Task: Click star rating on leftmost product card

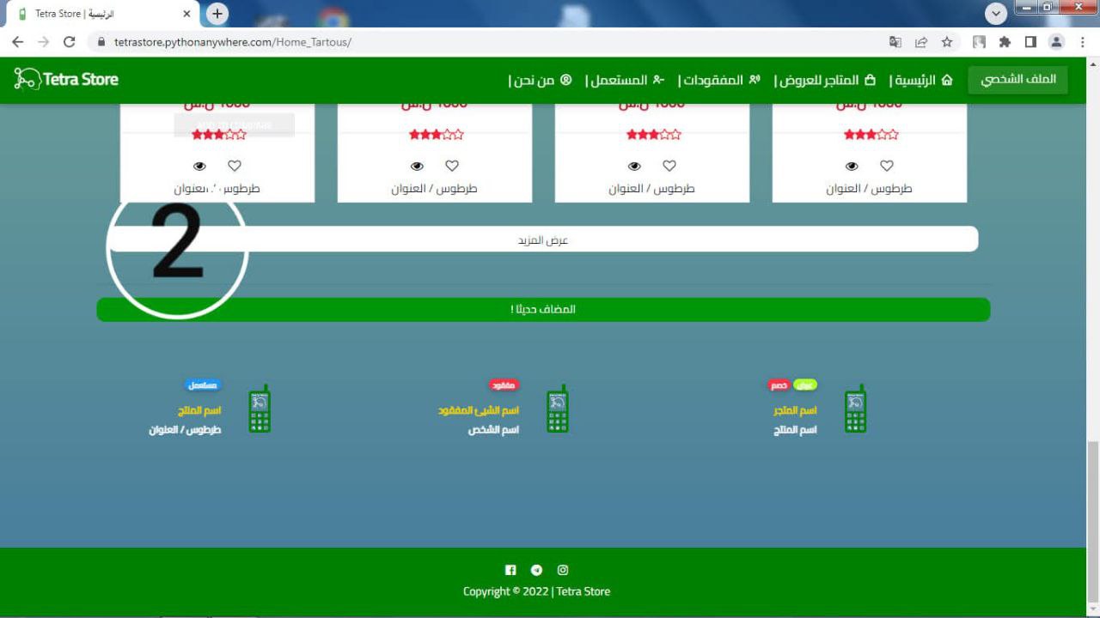Action: pyautogui.click(x=219, y=135)
